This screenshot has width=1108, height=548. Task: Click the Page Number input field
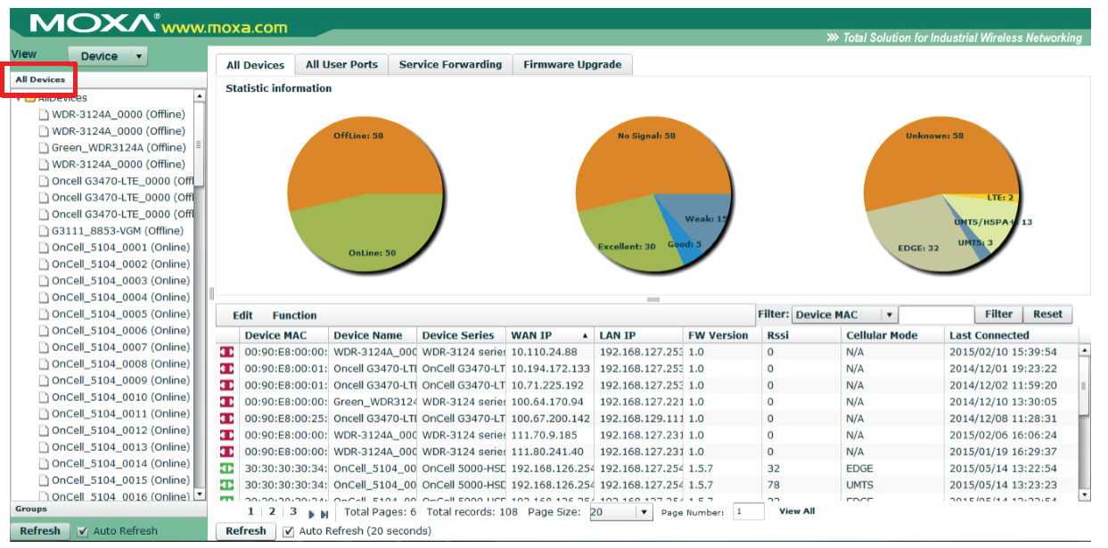coord(749,512)
